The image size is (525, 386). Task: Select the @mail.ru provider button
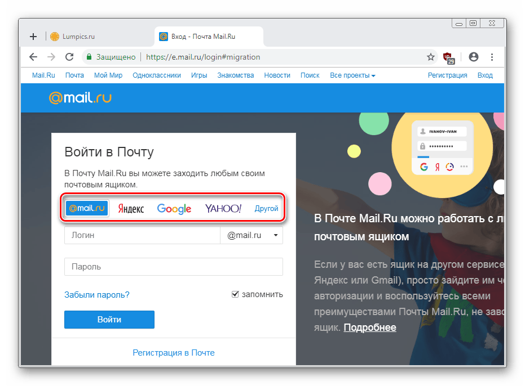coord(87,208)
